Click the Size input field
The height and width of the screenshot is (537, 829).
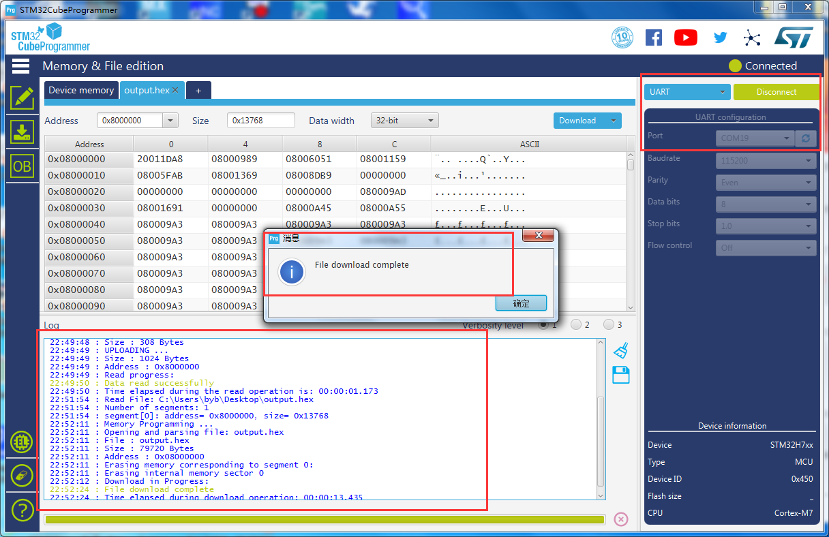click(261, 121)
